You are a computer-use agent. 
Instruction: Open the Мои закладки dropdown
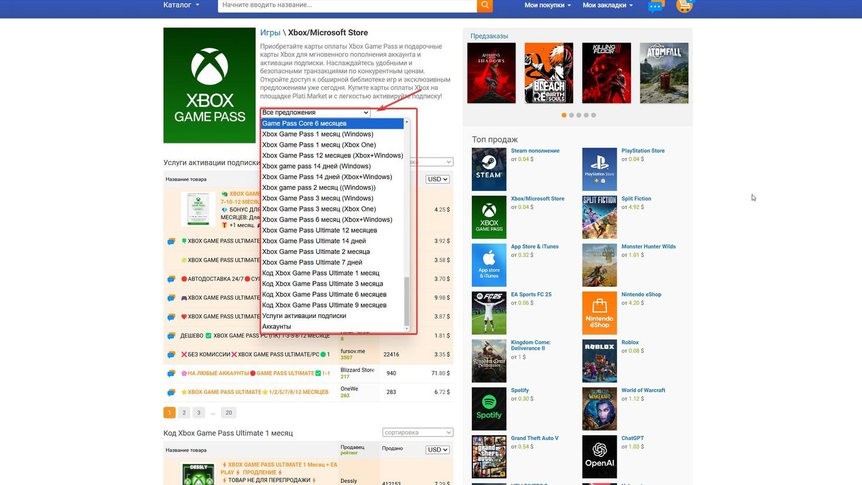point(608,5)
